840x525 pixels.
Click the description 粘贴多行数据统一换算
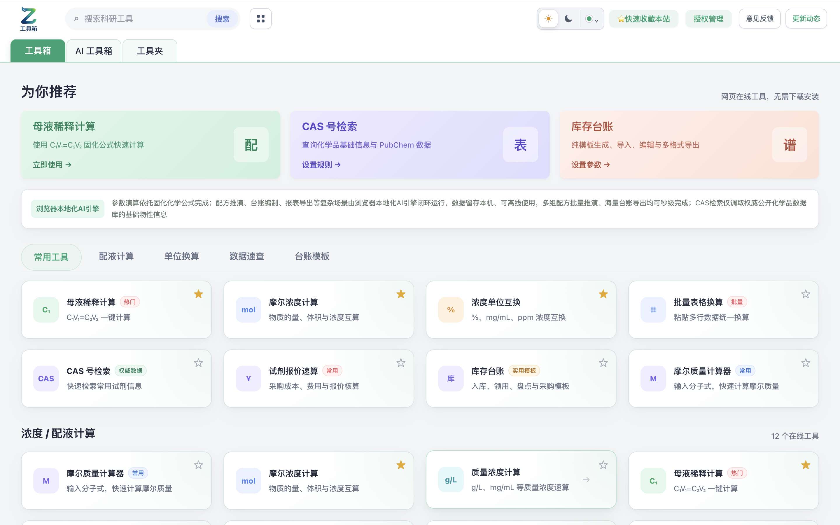tap(711, 317)
